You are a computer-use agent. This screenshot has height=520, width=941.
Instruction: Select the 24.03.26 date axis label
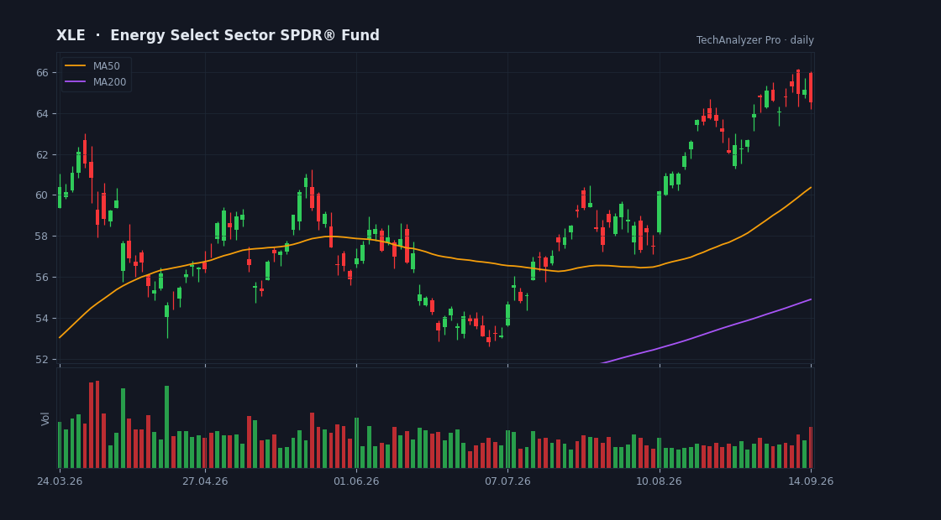point(60,481)
